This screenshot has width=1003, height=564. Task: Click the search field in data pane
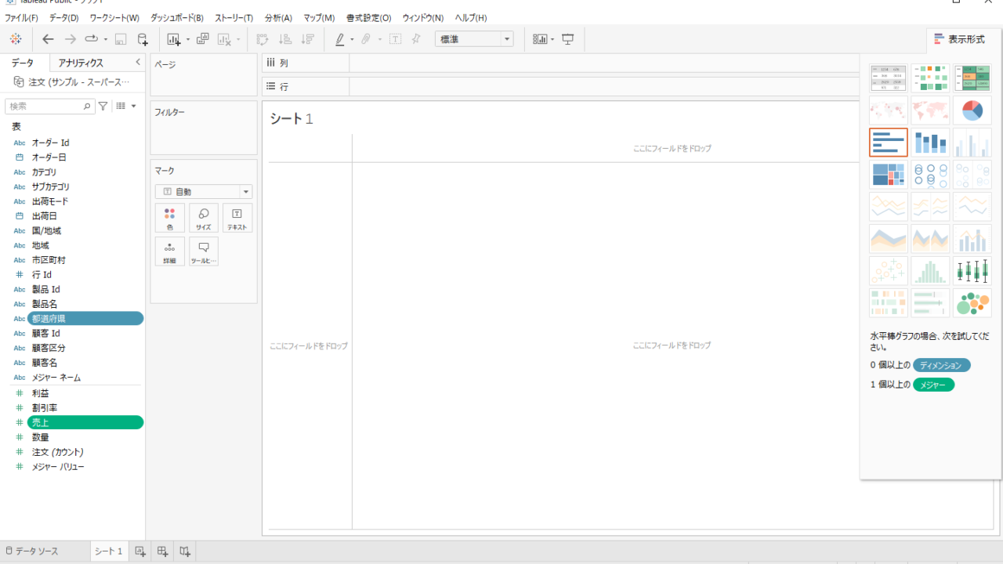50,106
